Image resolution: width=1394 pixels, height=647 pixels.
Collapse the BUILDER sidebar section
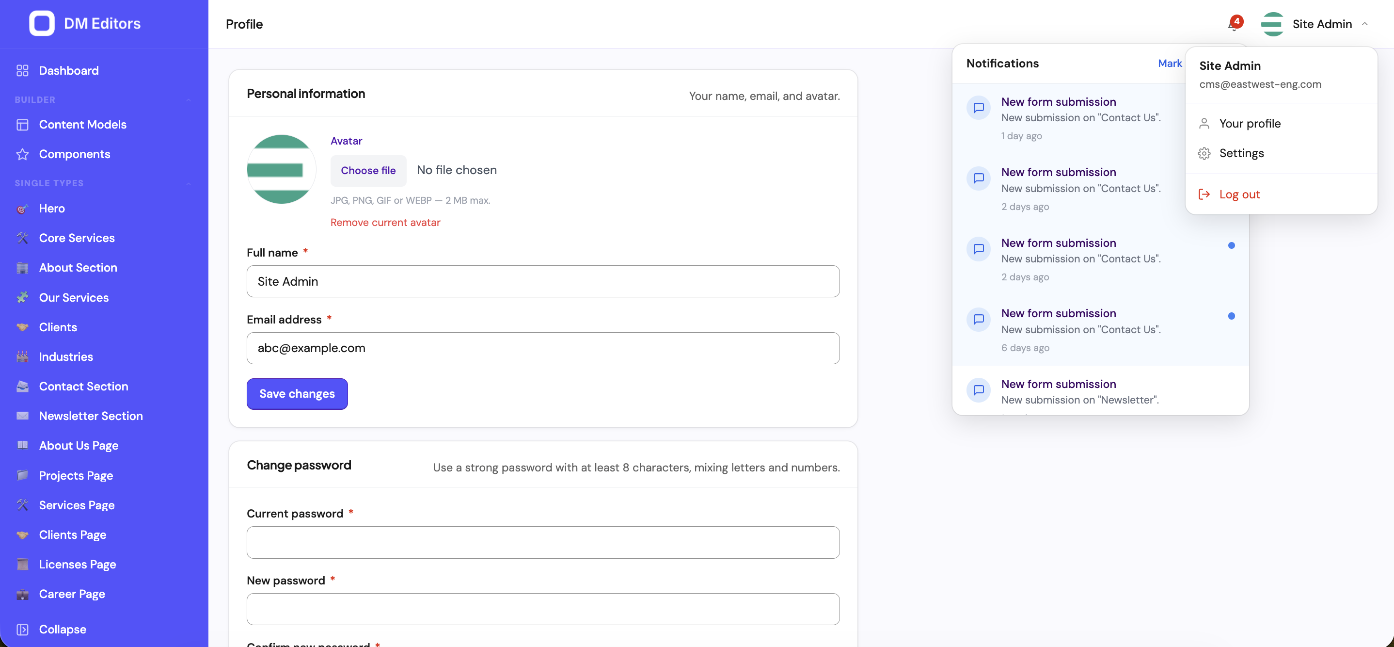(189, 99)
